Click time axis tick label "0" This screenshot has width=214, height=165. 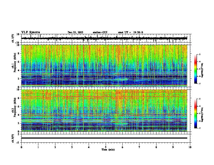pos(21,147)
